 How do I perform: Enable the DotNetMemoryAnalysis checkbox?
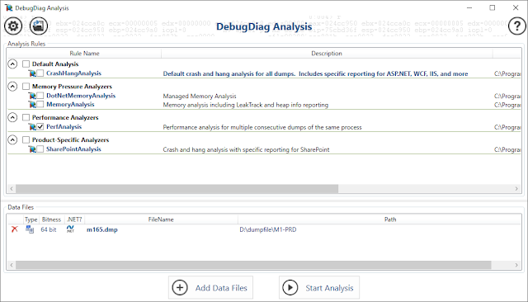tap(40, 96)
